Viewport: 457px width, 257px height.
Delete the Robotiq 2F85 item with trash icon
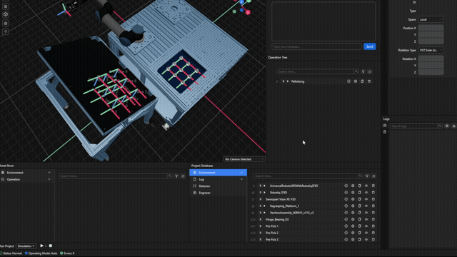pos(373,193)
